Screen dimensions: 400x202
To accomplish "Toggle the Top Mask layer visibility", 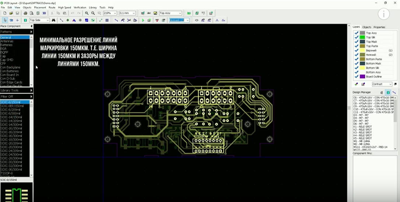I will point(357,42).
